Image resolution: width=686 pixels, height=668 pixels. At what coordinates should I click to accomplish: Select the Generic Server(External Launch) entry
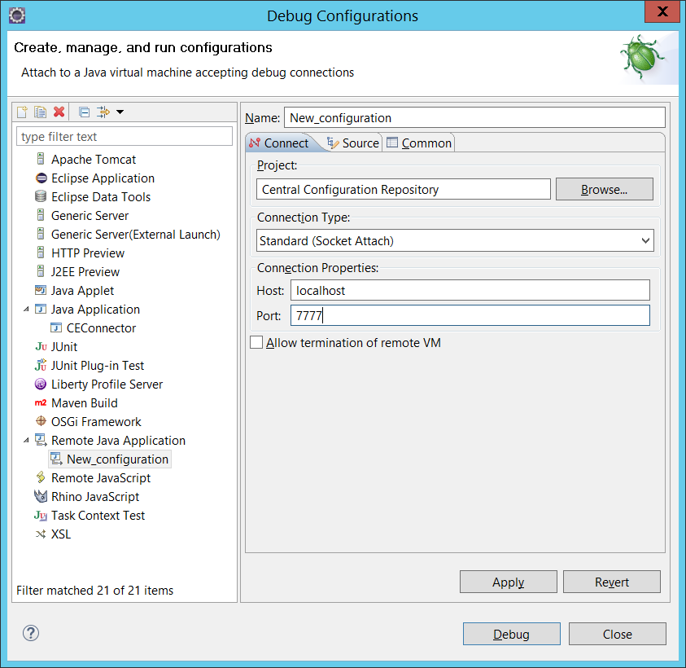(136, 235)
